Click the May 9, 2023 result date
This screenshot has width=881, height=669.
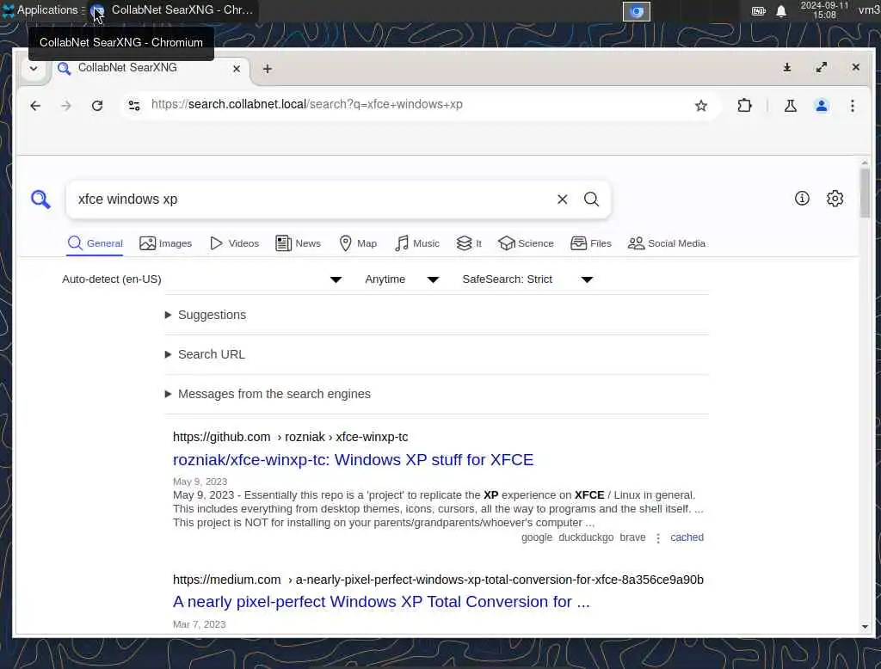coord(200,482)
